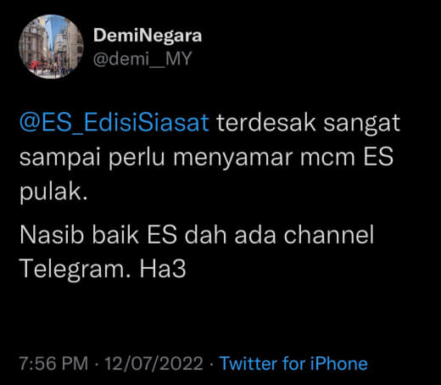Screen dimensions: 441x385
Task: Open the DemiNegara profile picture
Action: coord(51,47)
